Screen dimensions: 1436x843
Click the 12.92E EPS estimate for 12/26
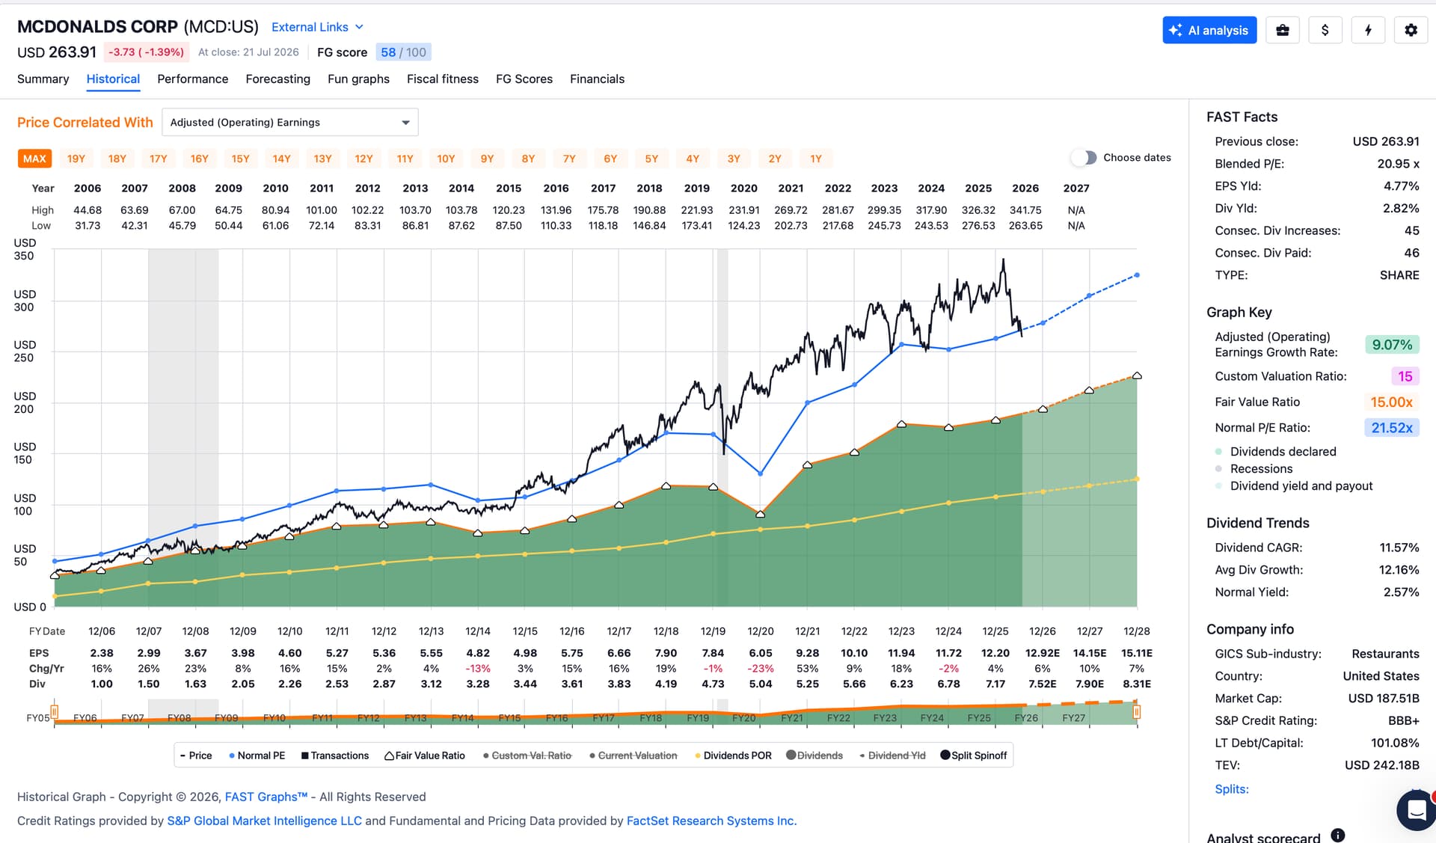(1043, 654)
